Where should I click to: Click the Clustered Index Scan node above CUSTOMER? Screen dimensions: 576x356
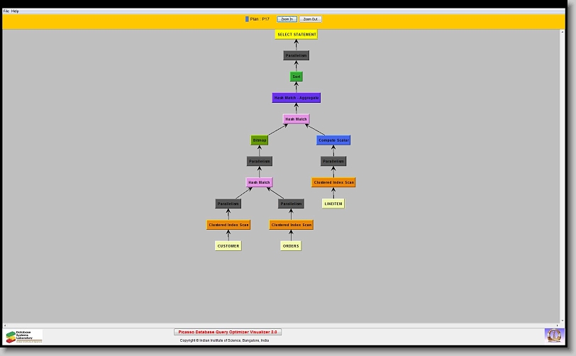coord(228,225)
